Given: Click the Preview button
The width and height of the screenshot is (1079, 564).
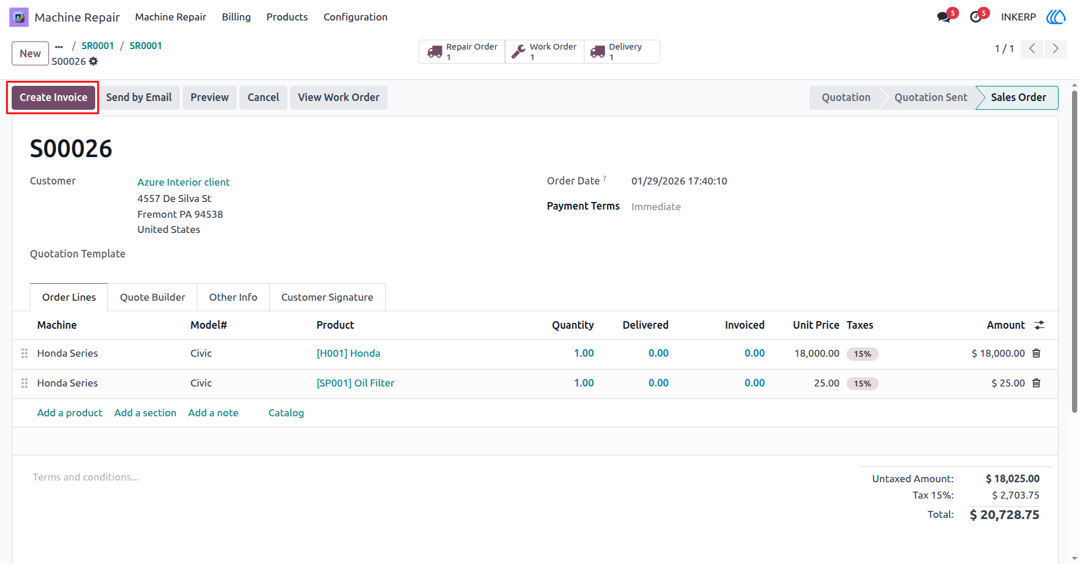Looking at the screenshot, I should pyautogui.click(x=210, y=98).
